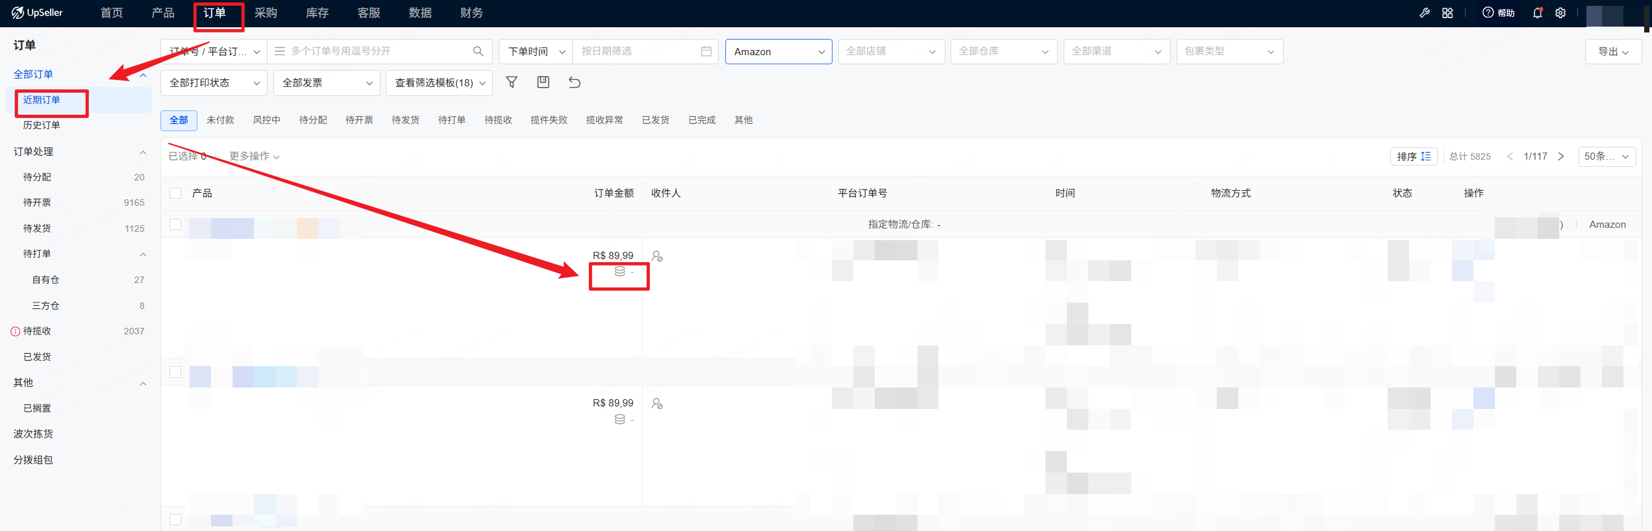Click the coins icon in first order

pyautogui.click(x=619, y=271)
